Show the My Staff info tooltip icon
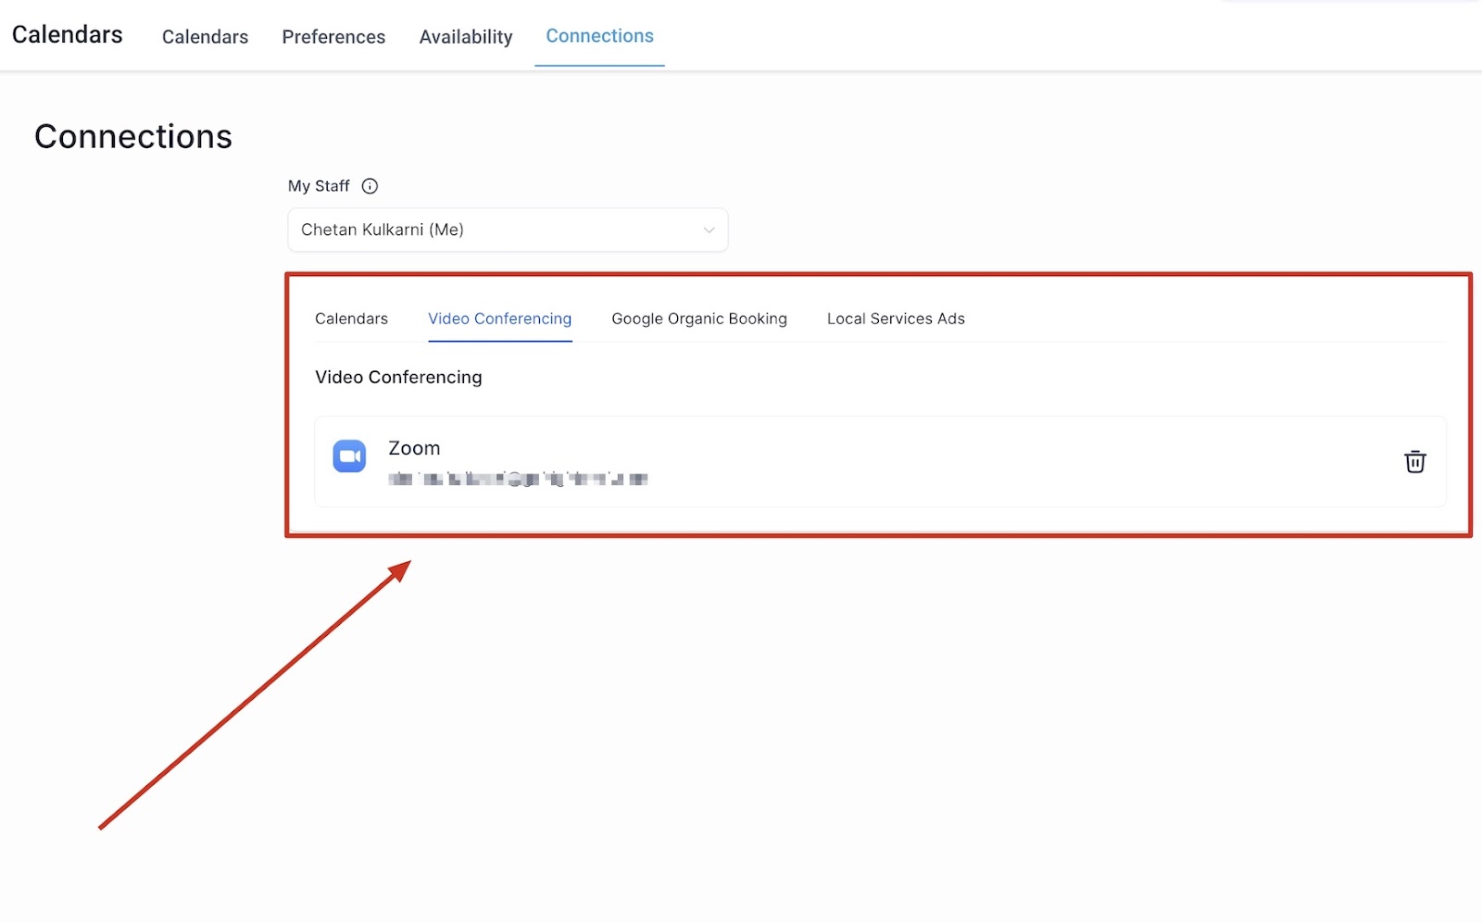The height and width of the screenshot is (923, 1482). tap(370, 186)
